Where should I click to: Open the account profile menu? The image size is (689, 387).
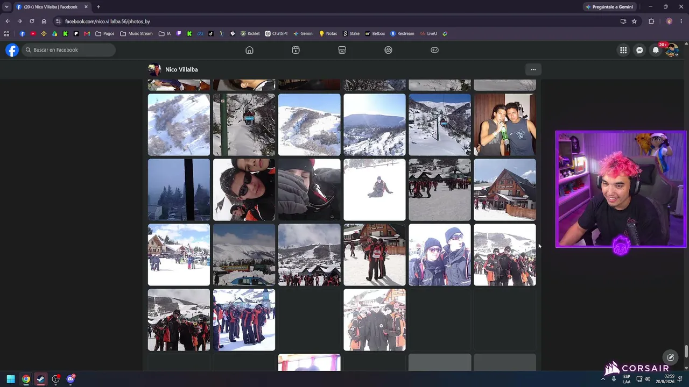point(672,50)
